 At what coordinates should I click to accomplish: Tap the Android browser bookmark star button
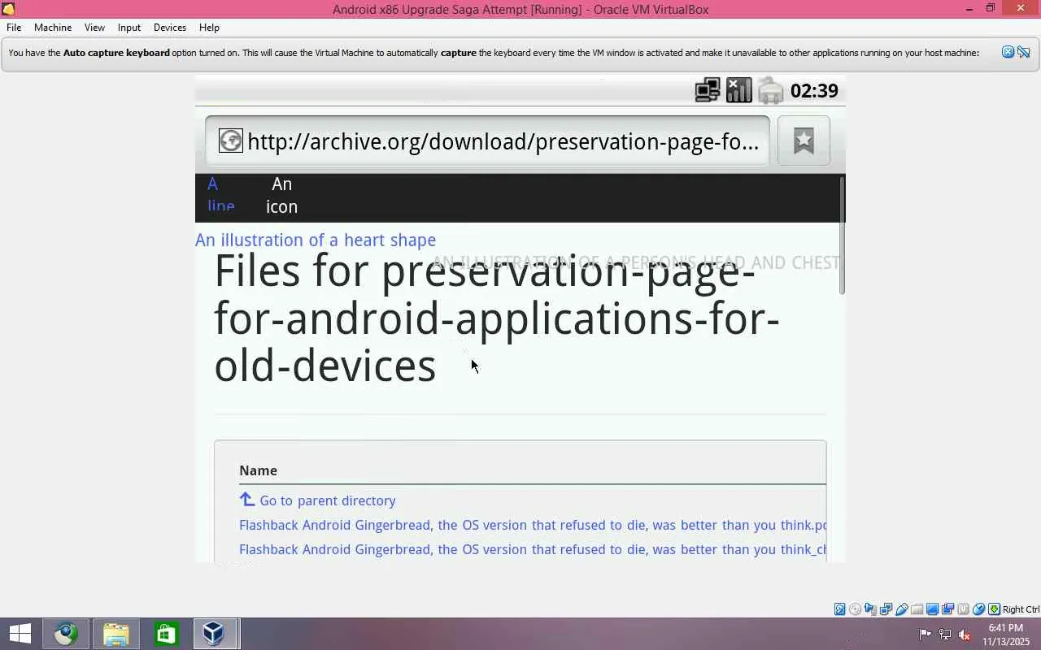[804, 141]
